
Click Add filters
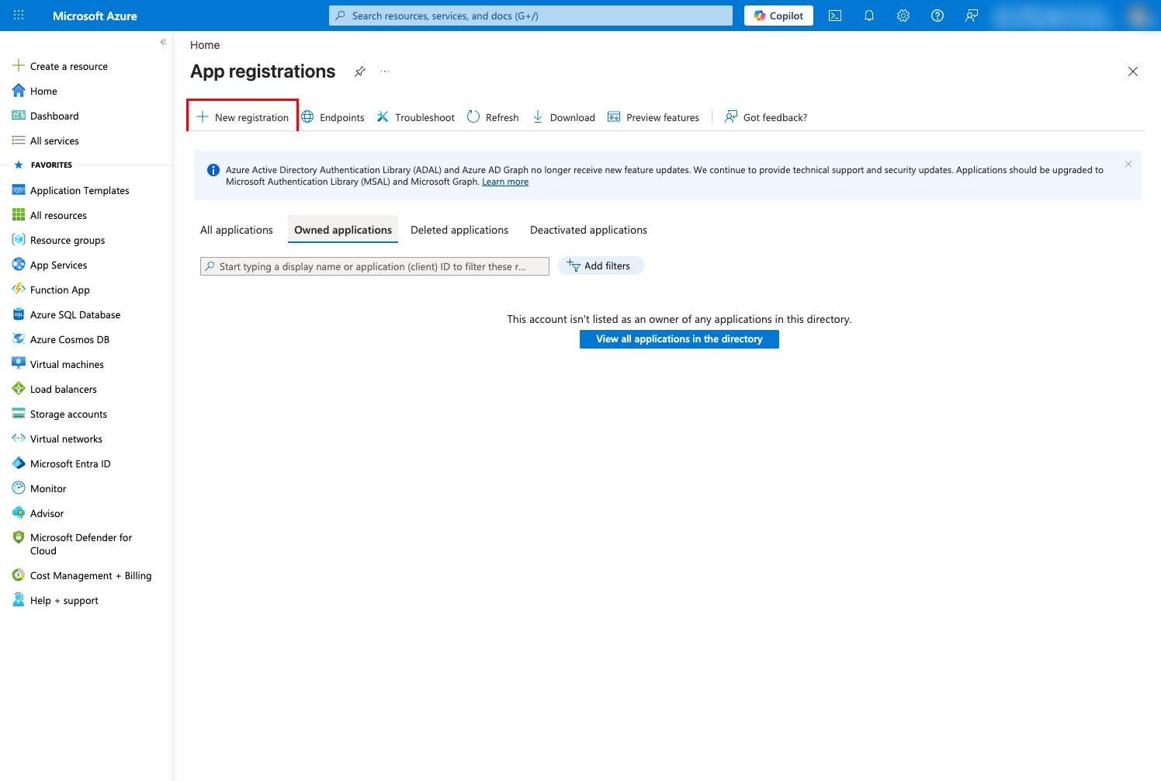coord(601,266)
